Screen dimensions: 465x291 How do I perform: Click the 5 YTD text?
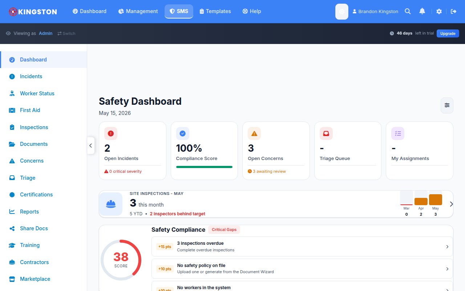tap(136, 214)
